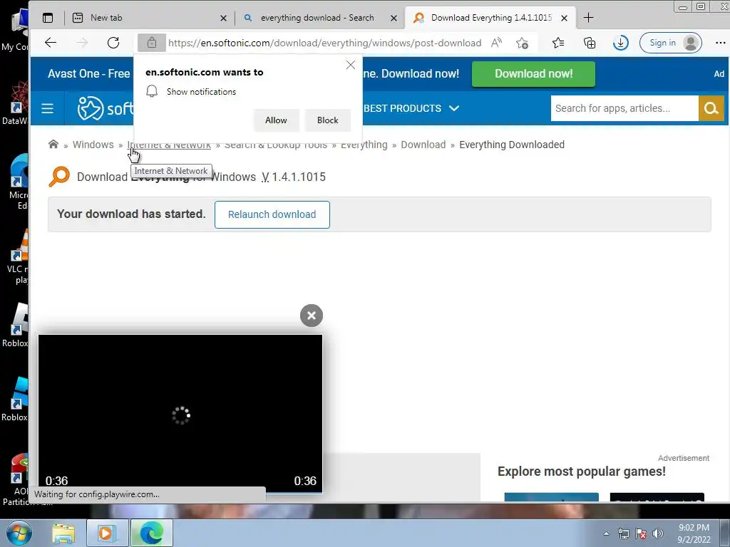Expand BEST PRODUCTS dropdown

pyautogui.click(x=411, y=108)
